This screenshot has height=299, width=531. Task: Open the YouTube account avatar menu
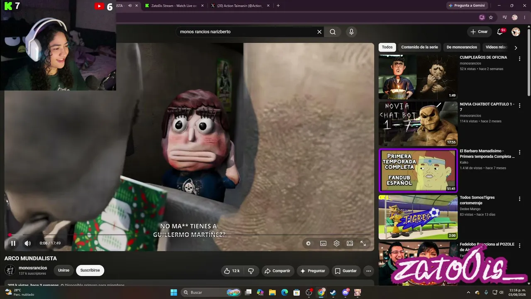click(x=516, y=32)
